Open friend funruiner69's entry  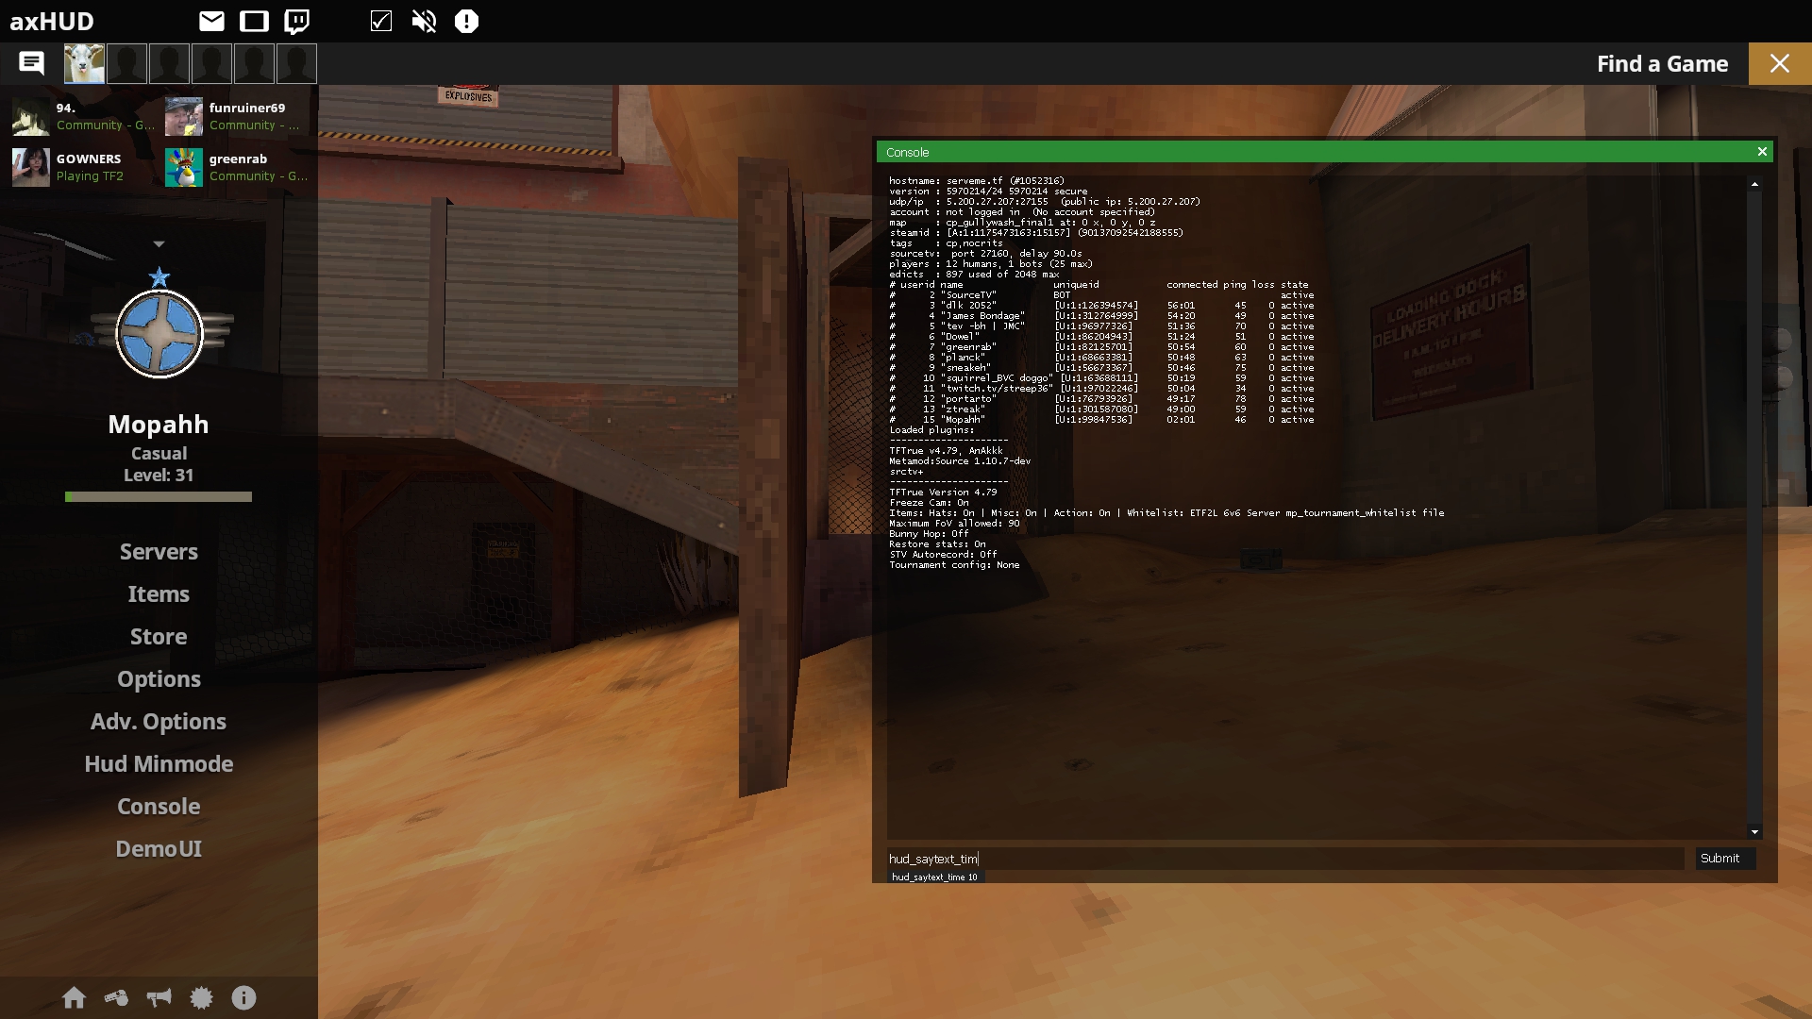[x=236, y=117]
